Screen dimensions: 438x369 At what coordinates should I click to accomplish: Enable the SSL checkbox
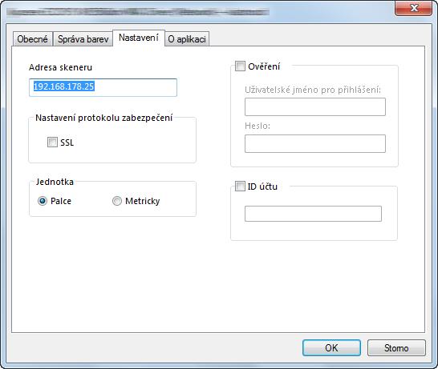coord(52,142)
